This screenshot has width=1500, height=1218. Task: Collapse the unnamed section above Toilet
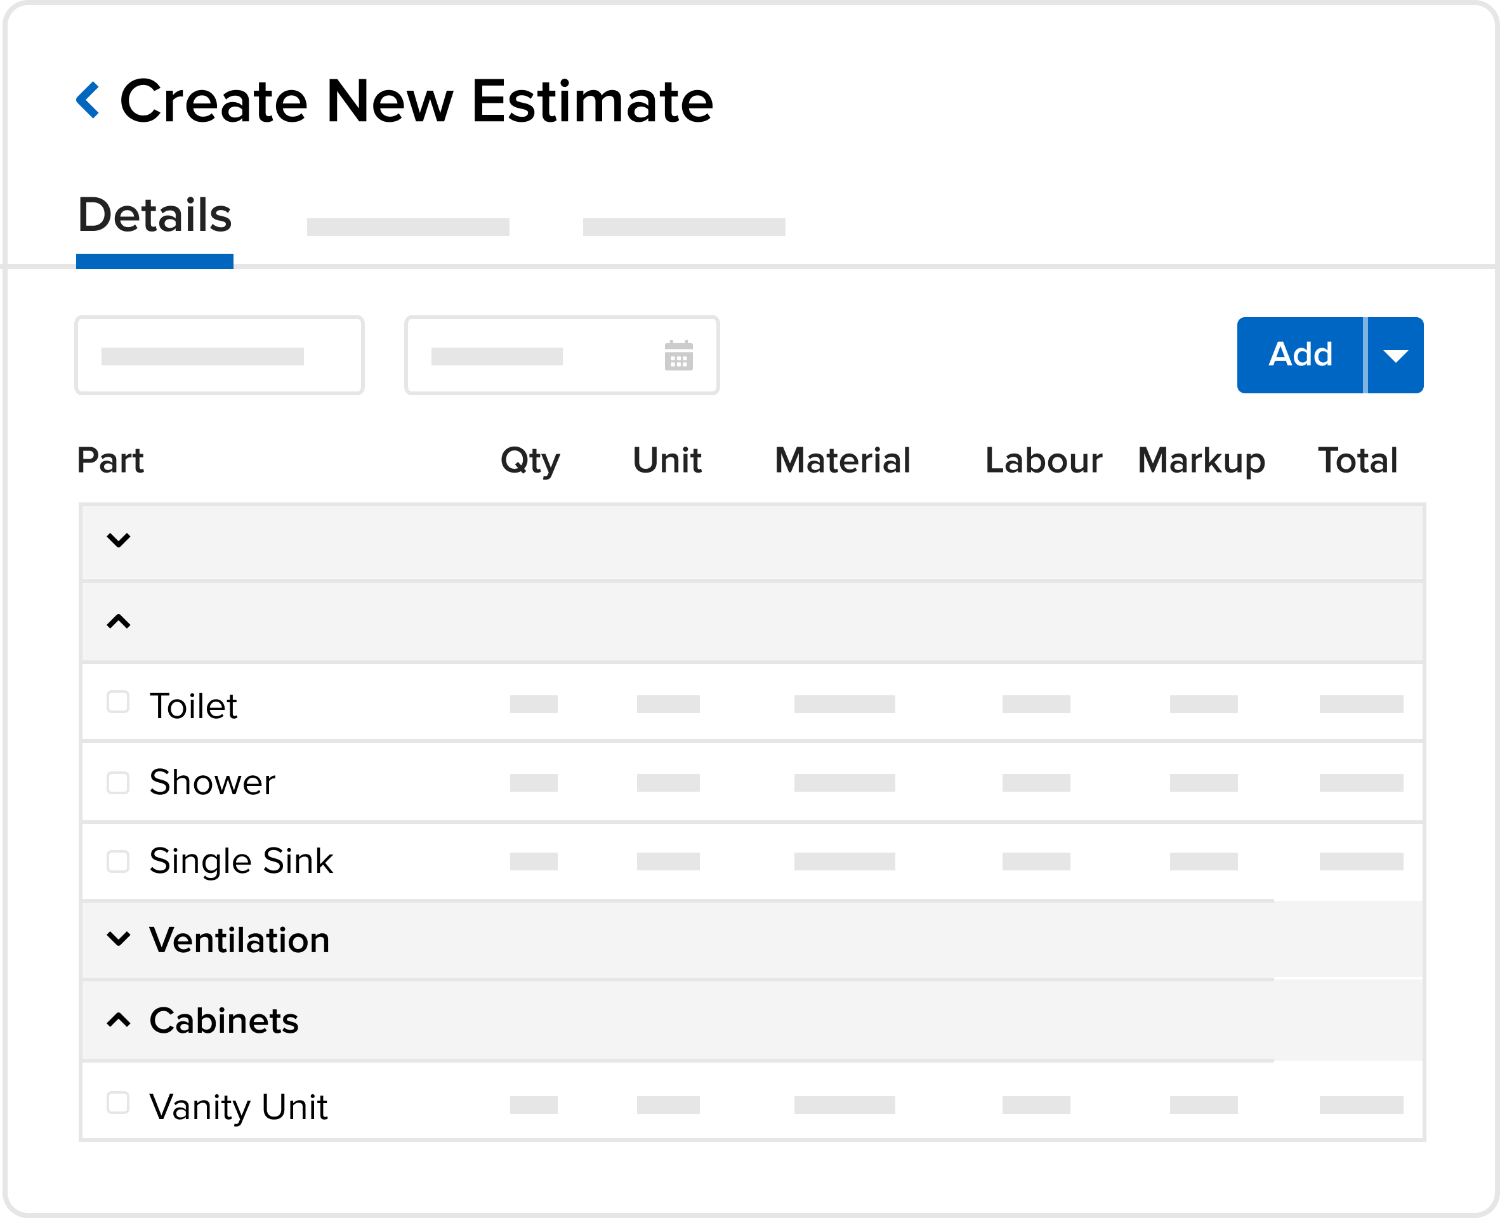coord(119,622)
